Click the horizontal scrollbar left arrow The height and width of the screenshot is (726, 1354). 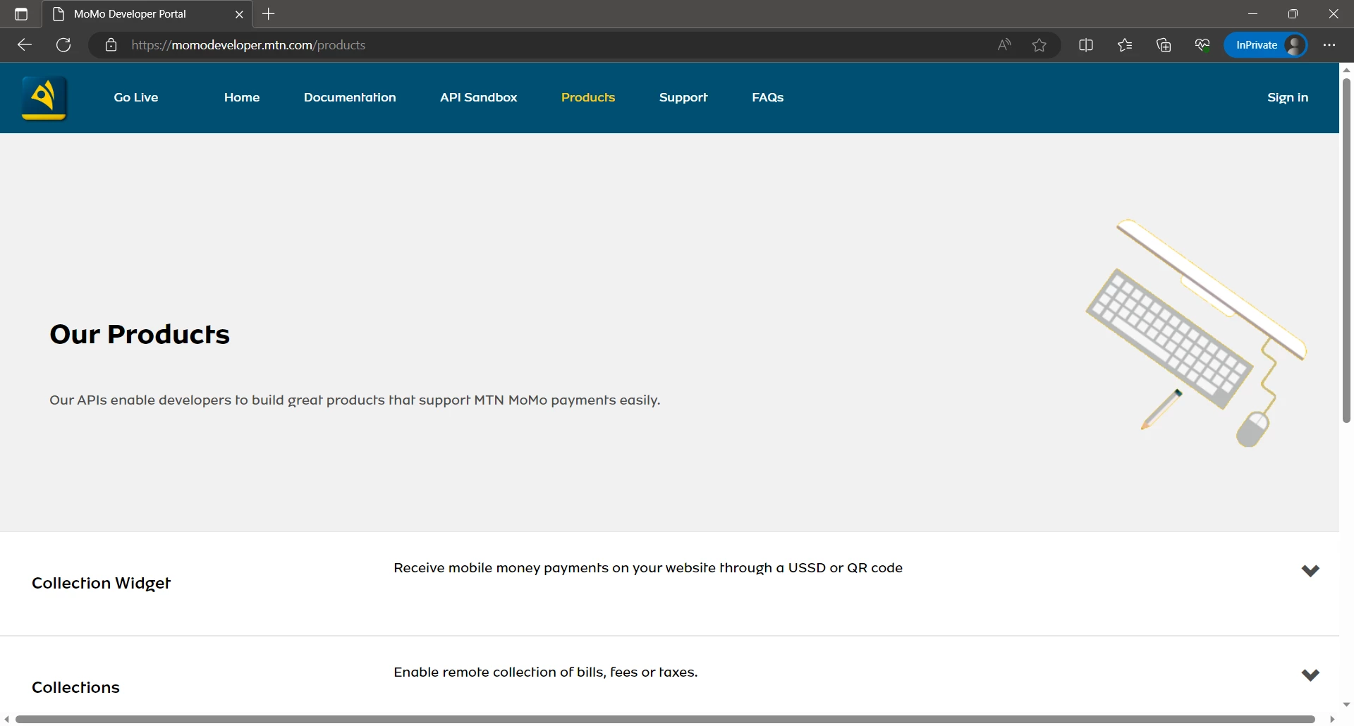coord(6,720)
